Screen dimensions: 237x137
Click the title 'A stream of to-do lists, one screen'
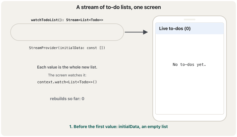point(118,7)
